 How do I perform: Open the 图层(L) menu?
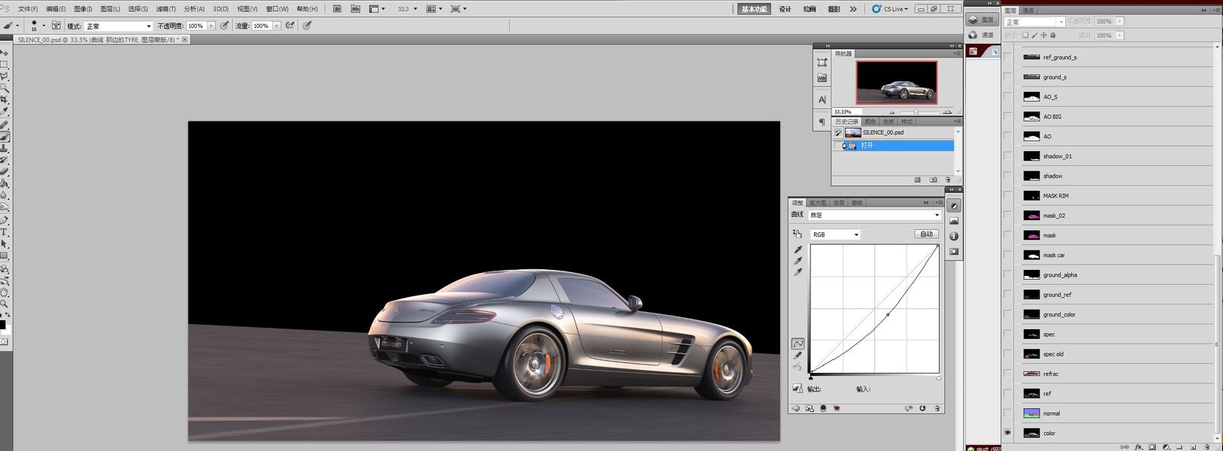[x=110, y=9]
